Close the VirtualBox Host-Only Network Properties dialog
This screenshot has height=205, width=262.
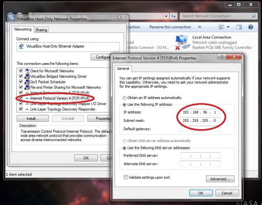click(119, 17)
